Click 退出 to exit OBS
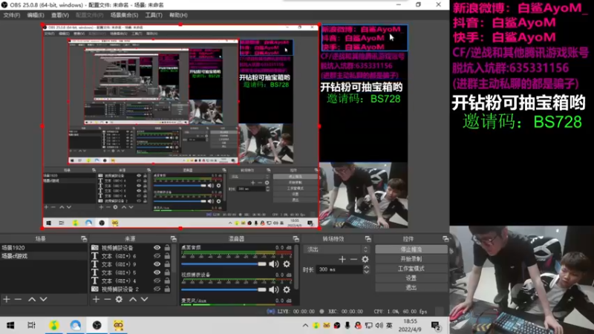 tap(411, 287)
